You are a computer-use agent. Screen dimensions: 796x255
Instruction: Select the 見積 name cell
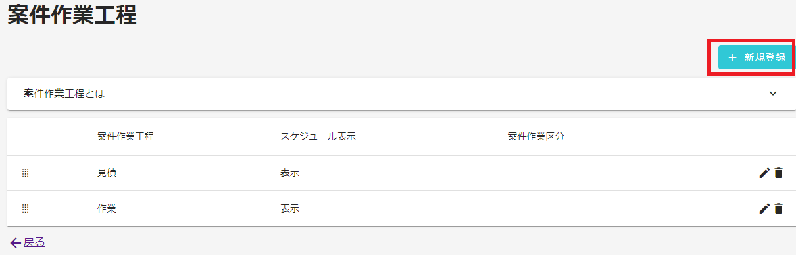pyautogui.click(x=107, y=173)
